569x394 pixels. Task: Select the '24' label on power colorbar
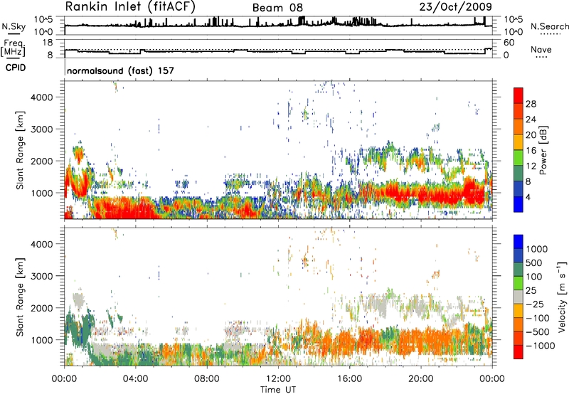531,119
